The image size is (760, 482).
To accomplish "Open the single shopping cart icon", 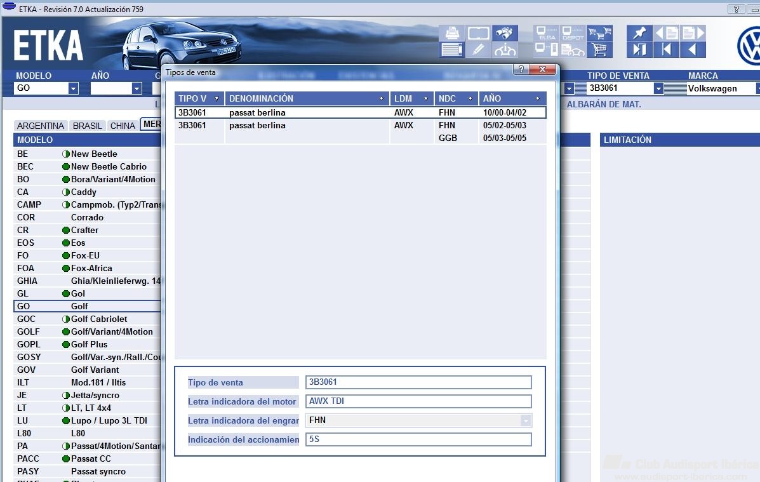I will (x=599, y=50).
